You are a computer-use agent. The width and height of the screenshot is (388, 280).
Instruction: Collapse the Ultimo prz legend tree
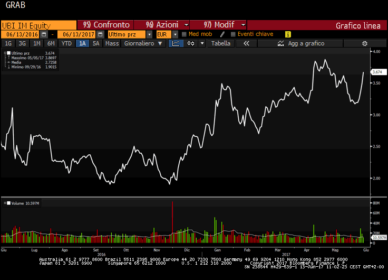click(5, 53)
